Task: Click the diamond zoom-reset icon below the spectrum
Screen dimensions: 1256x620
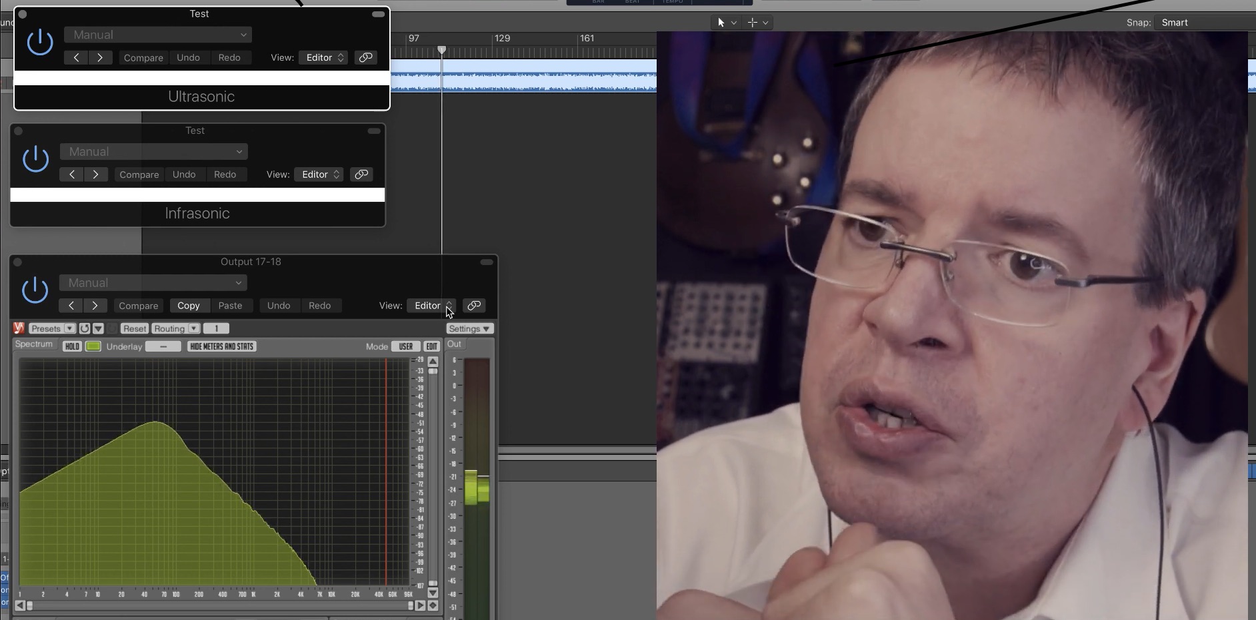Action: coord(433,605)
